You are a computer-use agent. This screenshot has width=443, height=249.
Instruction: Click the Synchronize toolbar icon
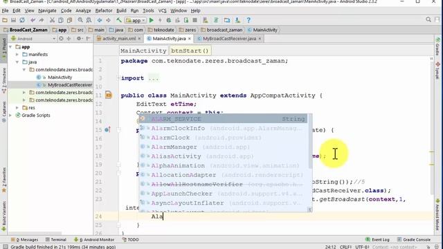click(x=21, y=20)
